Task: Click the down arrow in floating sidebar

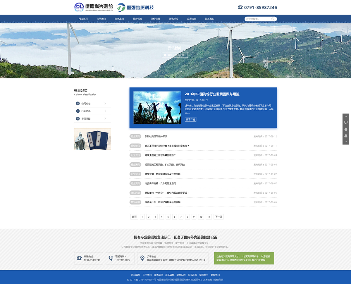Action: [346, 142]
